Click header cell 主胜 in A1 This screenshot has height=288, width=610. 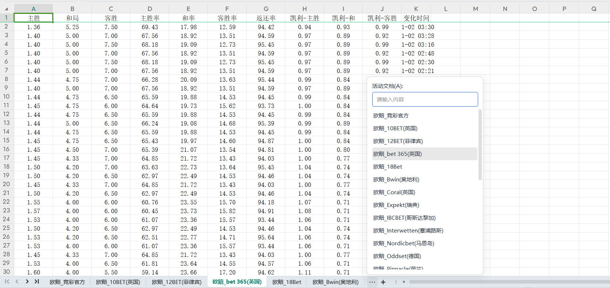click(34, 18)
